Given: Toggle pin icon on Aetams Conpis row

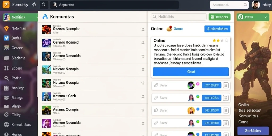Looking at the screenshot, I should (143, 110).
